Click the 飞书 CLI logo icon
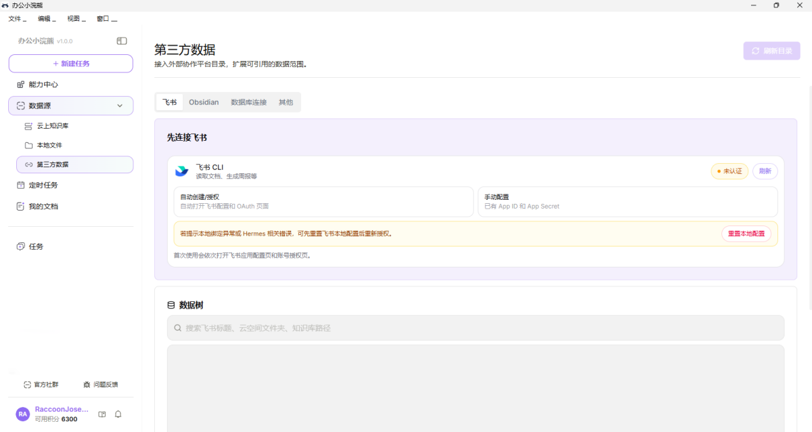This screenshot has height=432, width=812. pyautogui.click(x=181, y=171)
